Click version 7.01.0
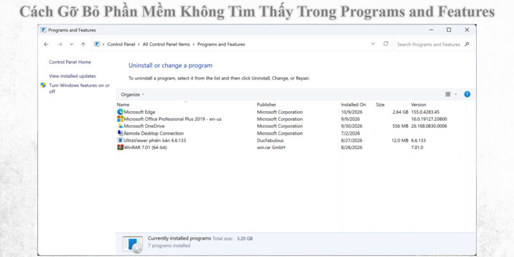514x257 pixels. 417,148
